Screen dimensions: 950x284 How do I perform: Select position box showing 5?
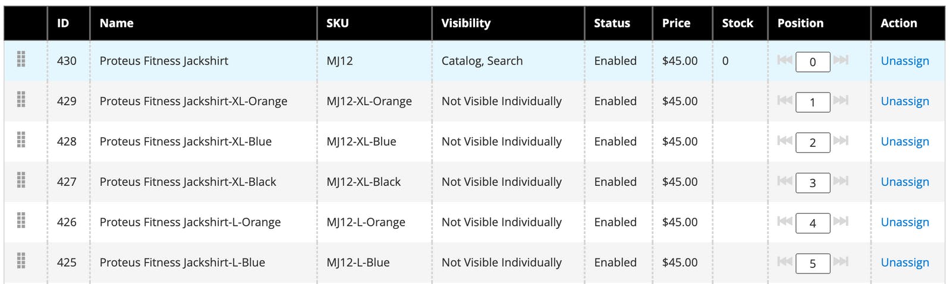tap(813, 264)
